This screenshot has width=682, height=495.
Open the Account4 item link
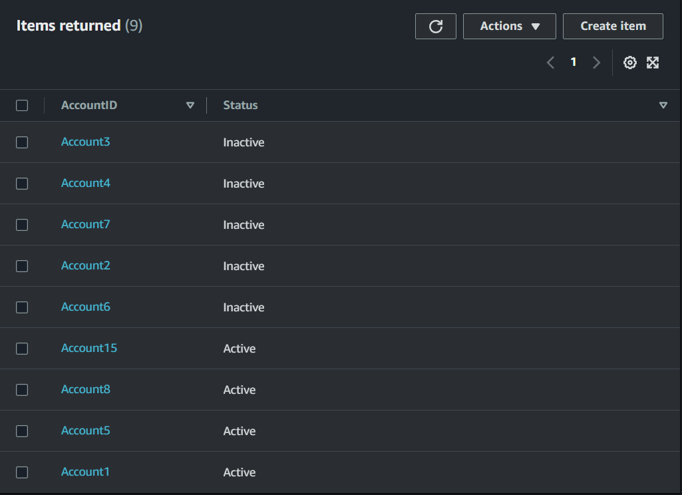point(86,183)
